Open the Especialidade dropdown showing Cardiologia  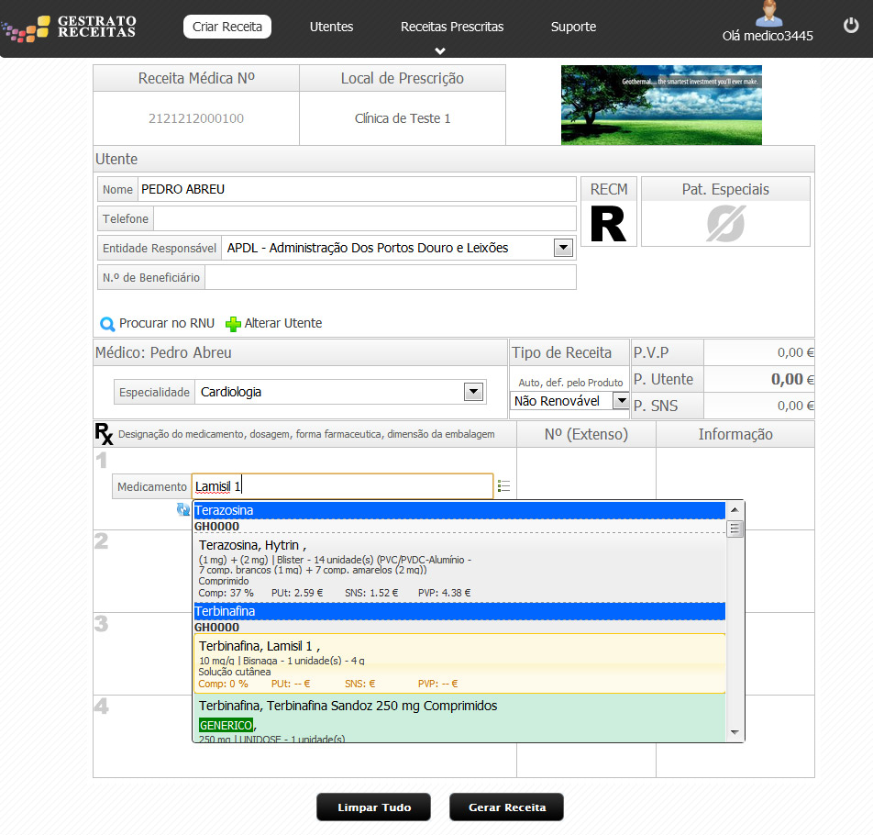click(473, 392)
